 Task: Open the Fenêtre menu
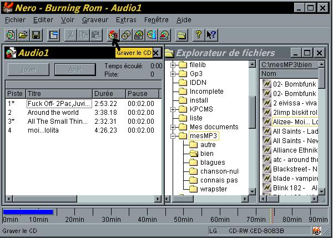[157, 20]
